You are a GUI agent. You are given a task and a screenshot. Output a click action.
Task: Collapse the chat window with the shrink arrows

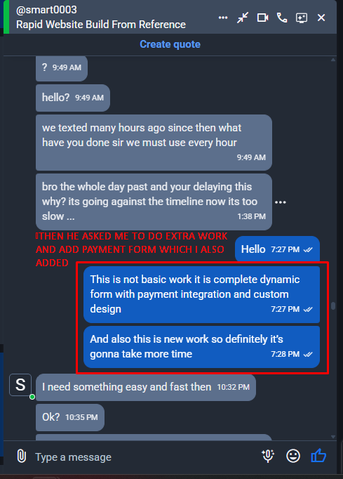point(243,18)
